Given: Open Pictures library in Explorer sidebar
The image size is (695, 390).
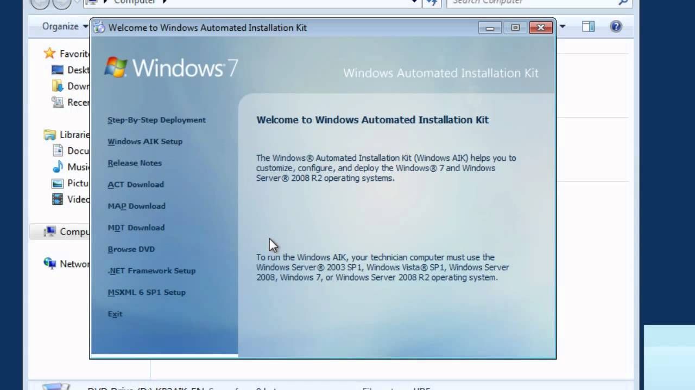Looking at the screenshot, I should click(71, 184).
